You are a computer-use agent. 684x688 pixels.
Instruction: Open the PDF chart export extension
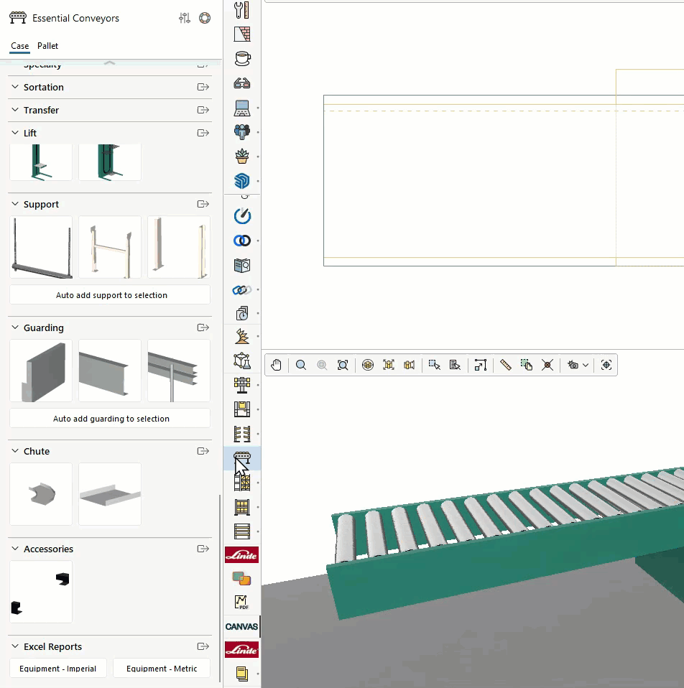(x=242, y=602)
